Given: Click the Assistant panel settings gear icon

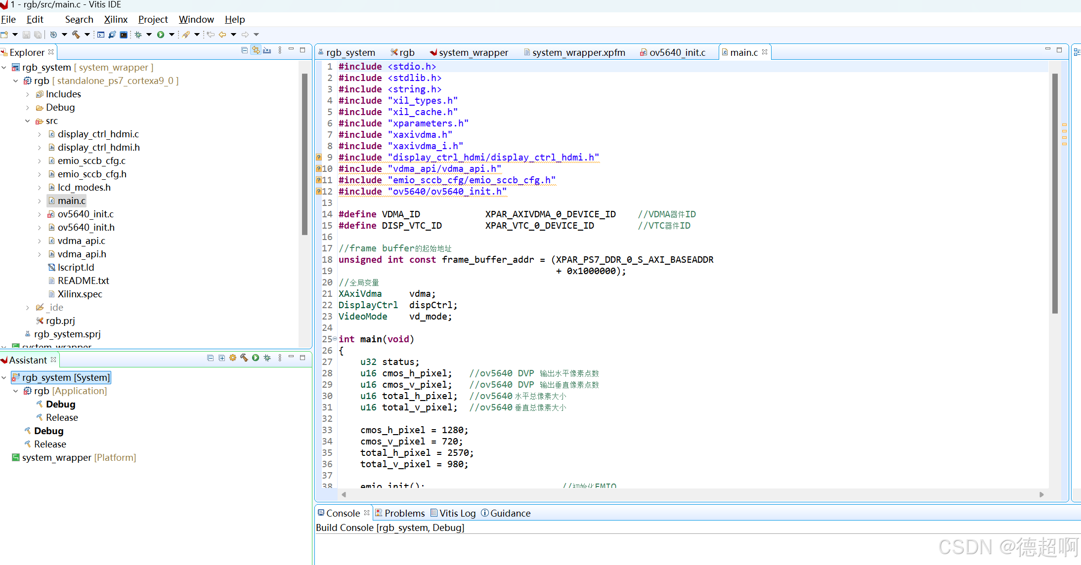Looking at the screenshot, I should pos(233,358).
